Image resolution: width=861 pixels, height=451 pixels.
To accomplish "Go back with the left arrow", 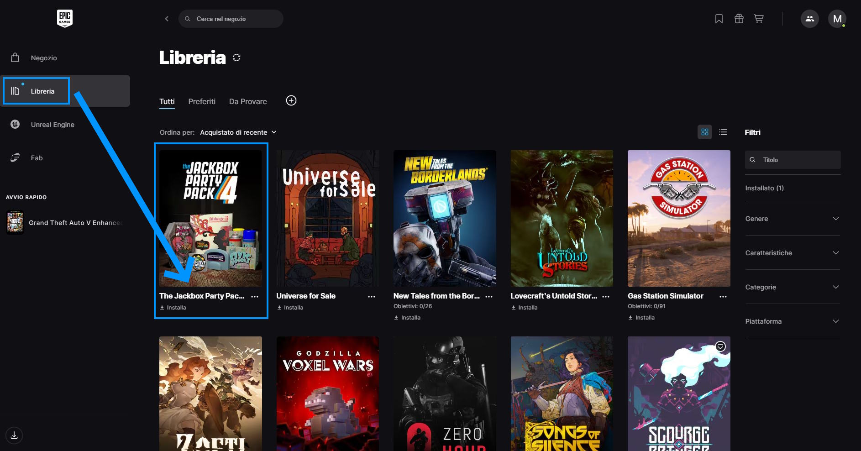I will coord(167,19).
